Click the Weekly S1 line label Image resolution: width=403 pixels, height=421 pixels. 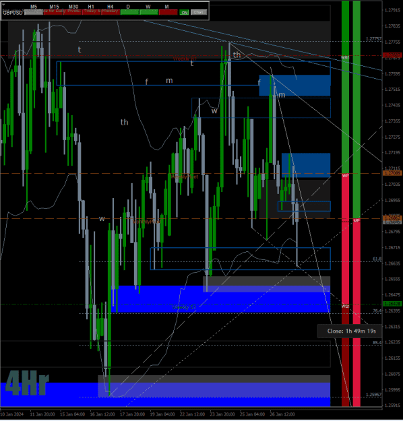(x=184, y=307)
